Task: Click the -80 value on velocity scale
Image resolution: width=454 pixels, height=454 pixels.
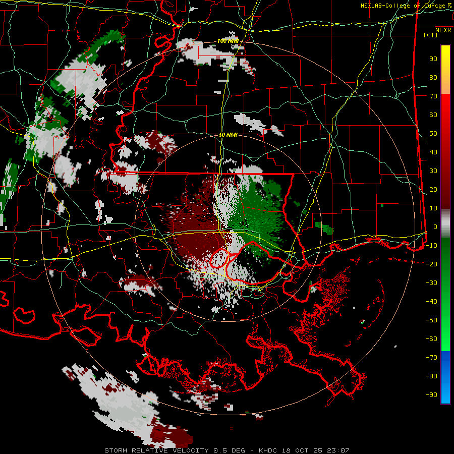Action: pyautogui.click(x=431, y=376)
